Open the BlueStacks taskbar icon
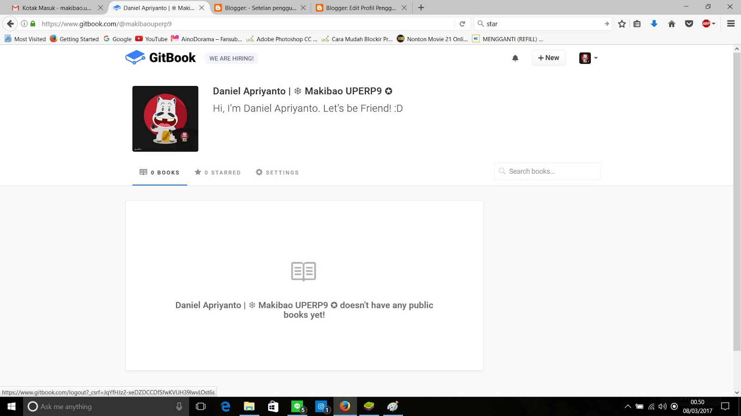Image resolution: width=741 pixels, height=416 pixels. 369,407
